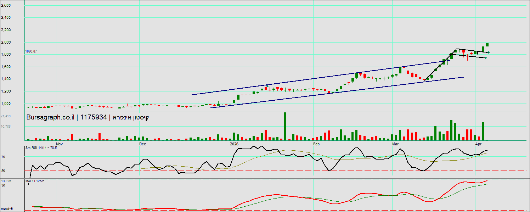
Task: Select the MACD 12/26 indicator label
Action: click(35, 181)
